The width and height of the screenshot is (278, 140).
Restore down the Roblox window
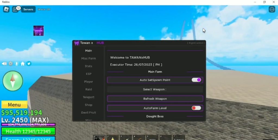pos(264,2)
